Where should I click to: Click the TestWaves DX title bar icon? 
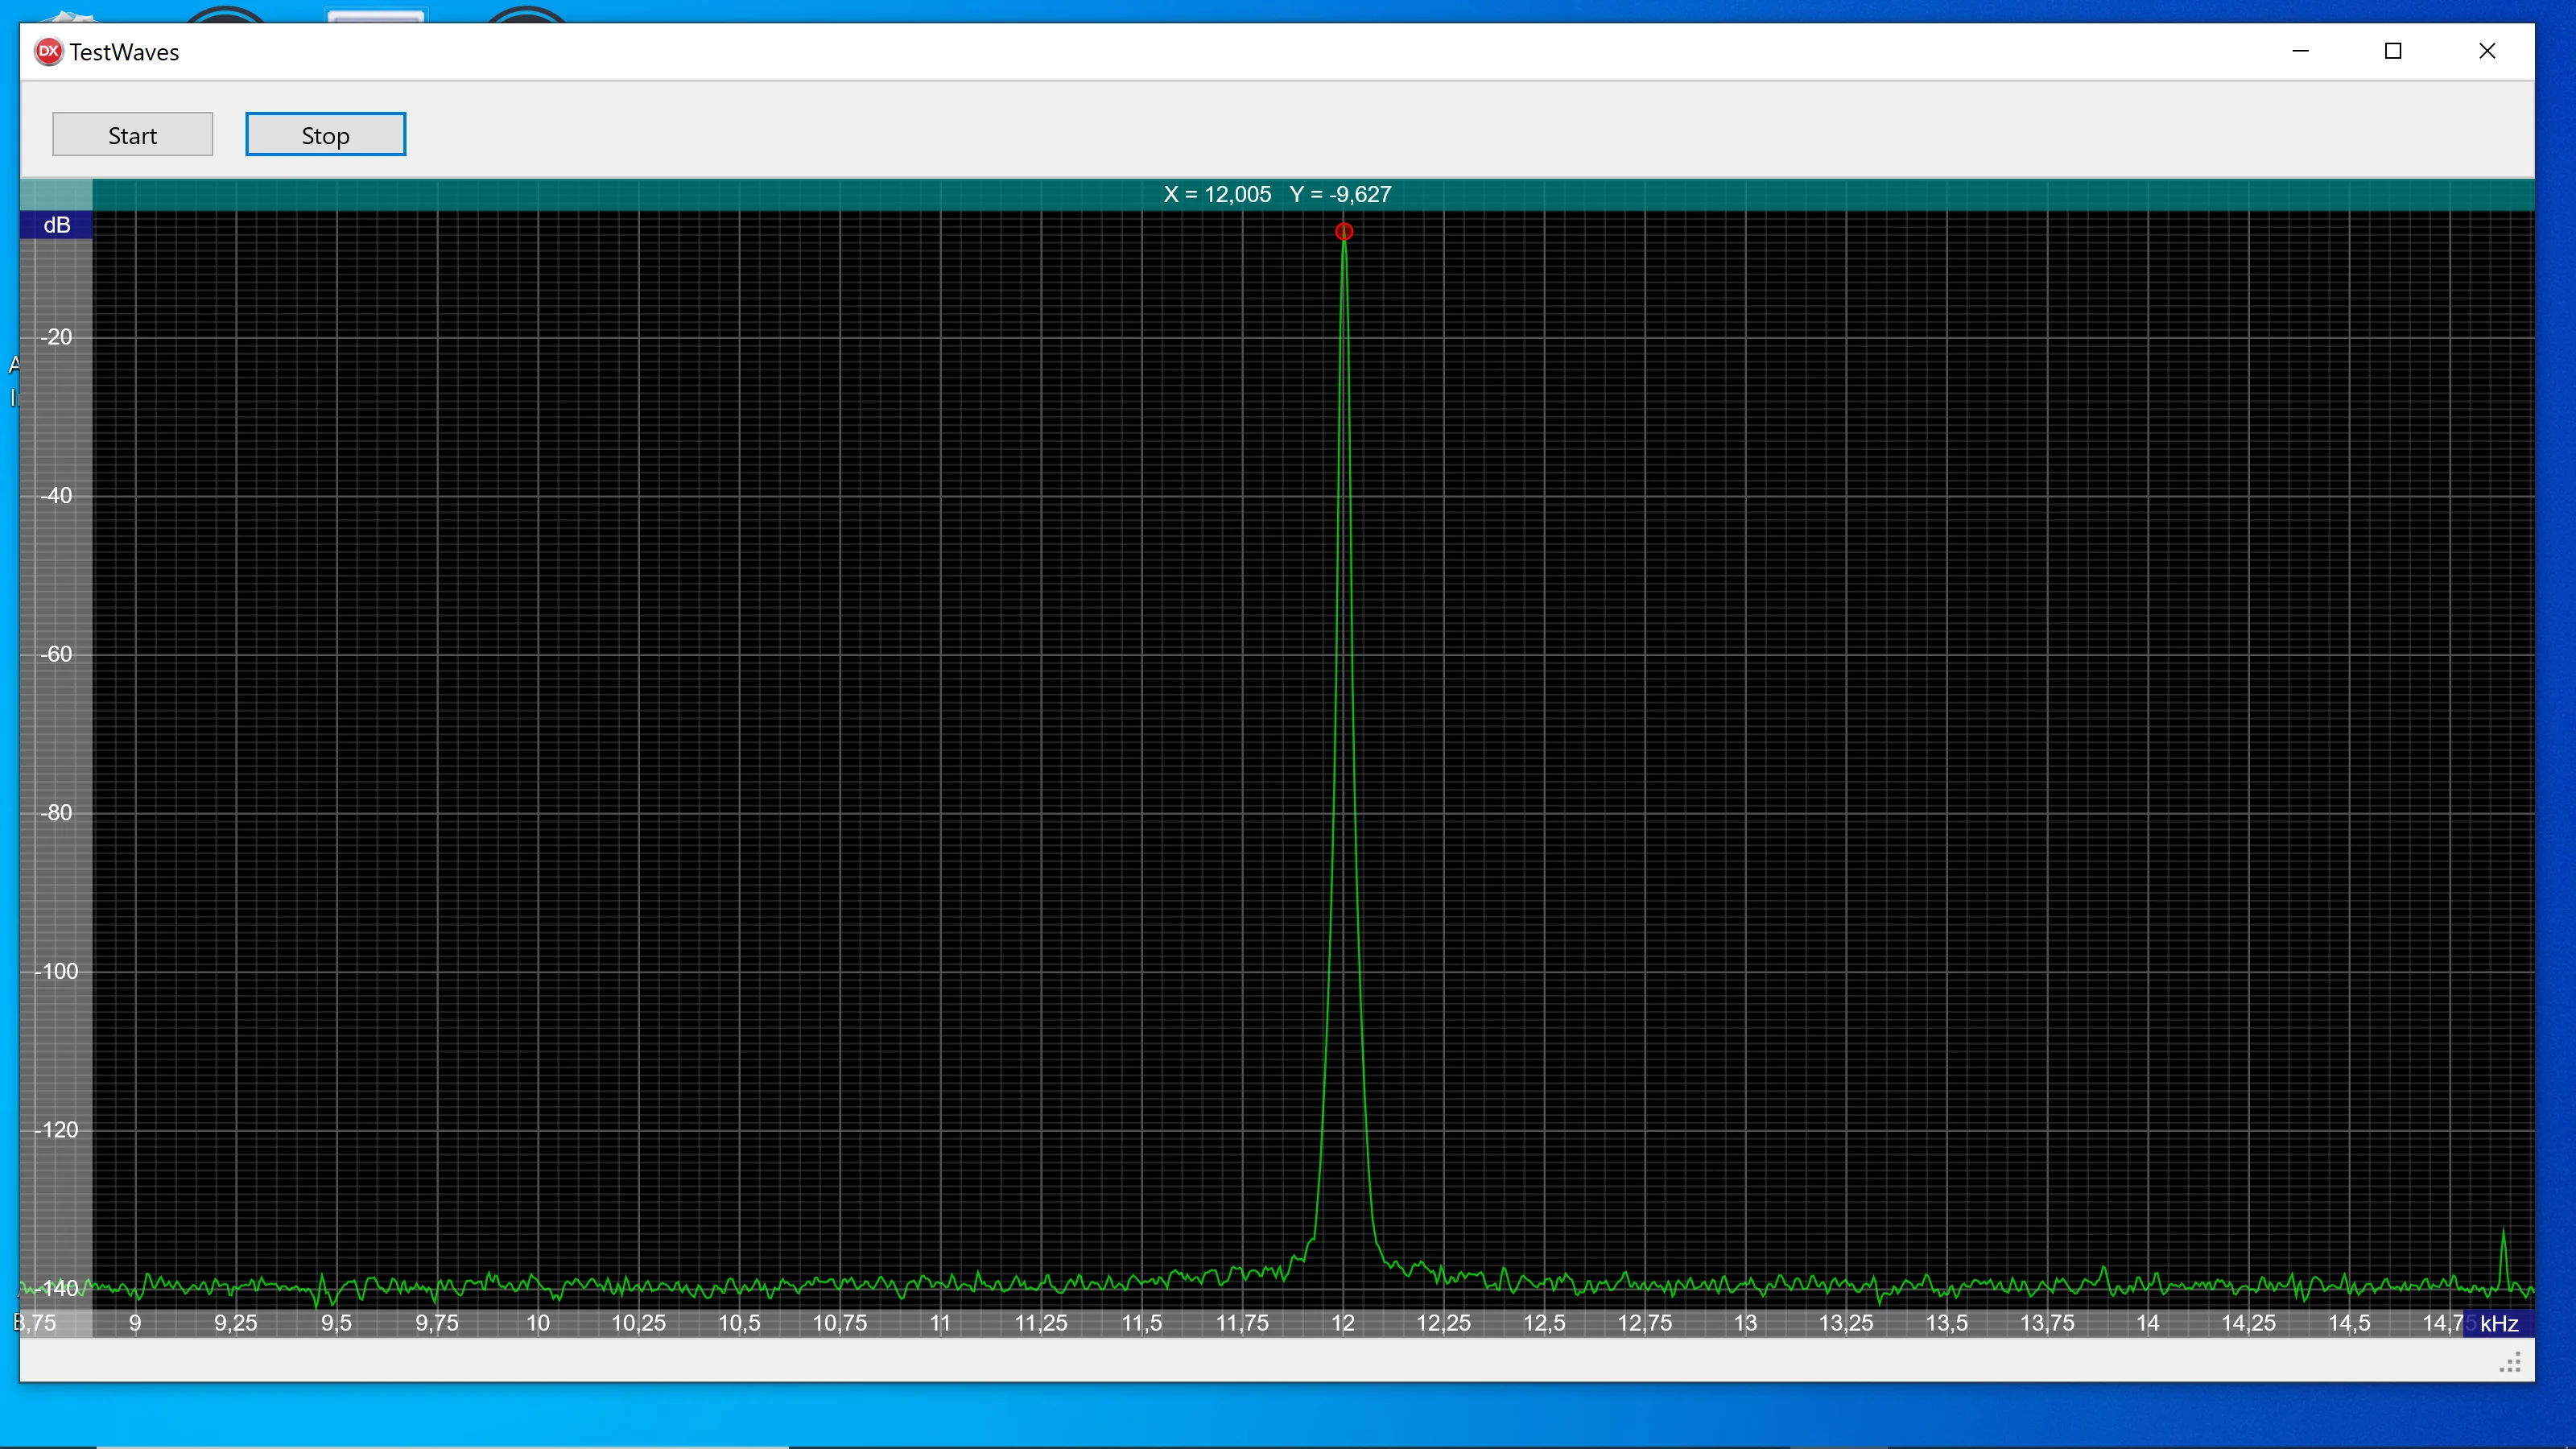tap(48, 51)
